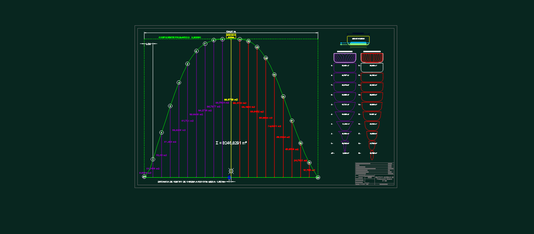Select the red forward body plan drawing
This screenshot has height=234, width=534.
coord(372,58)
